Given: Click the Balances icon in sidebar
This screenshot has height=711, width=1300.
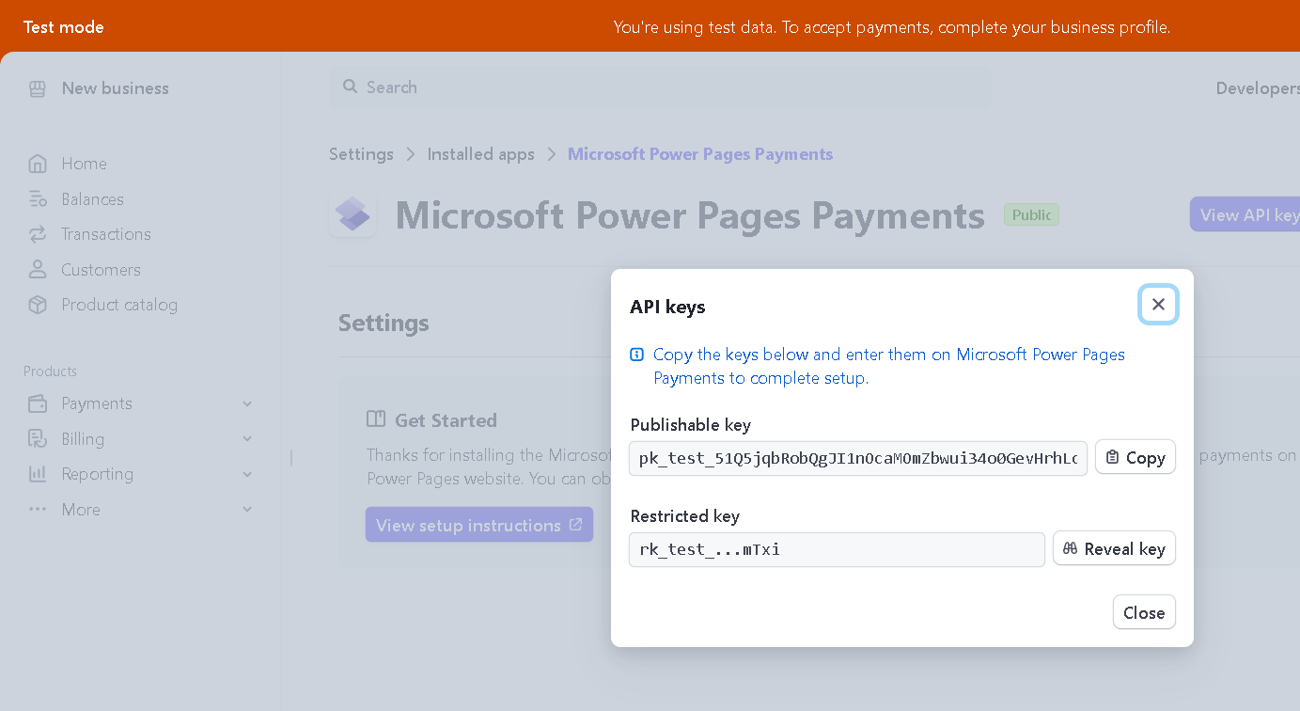Looking at the screenshot, I should [38, 199].
